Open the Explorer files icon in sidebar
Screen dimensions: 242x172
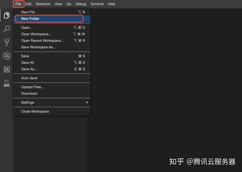tap(6, 15)
